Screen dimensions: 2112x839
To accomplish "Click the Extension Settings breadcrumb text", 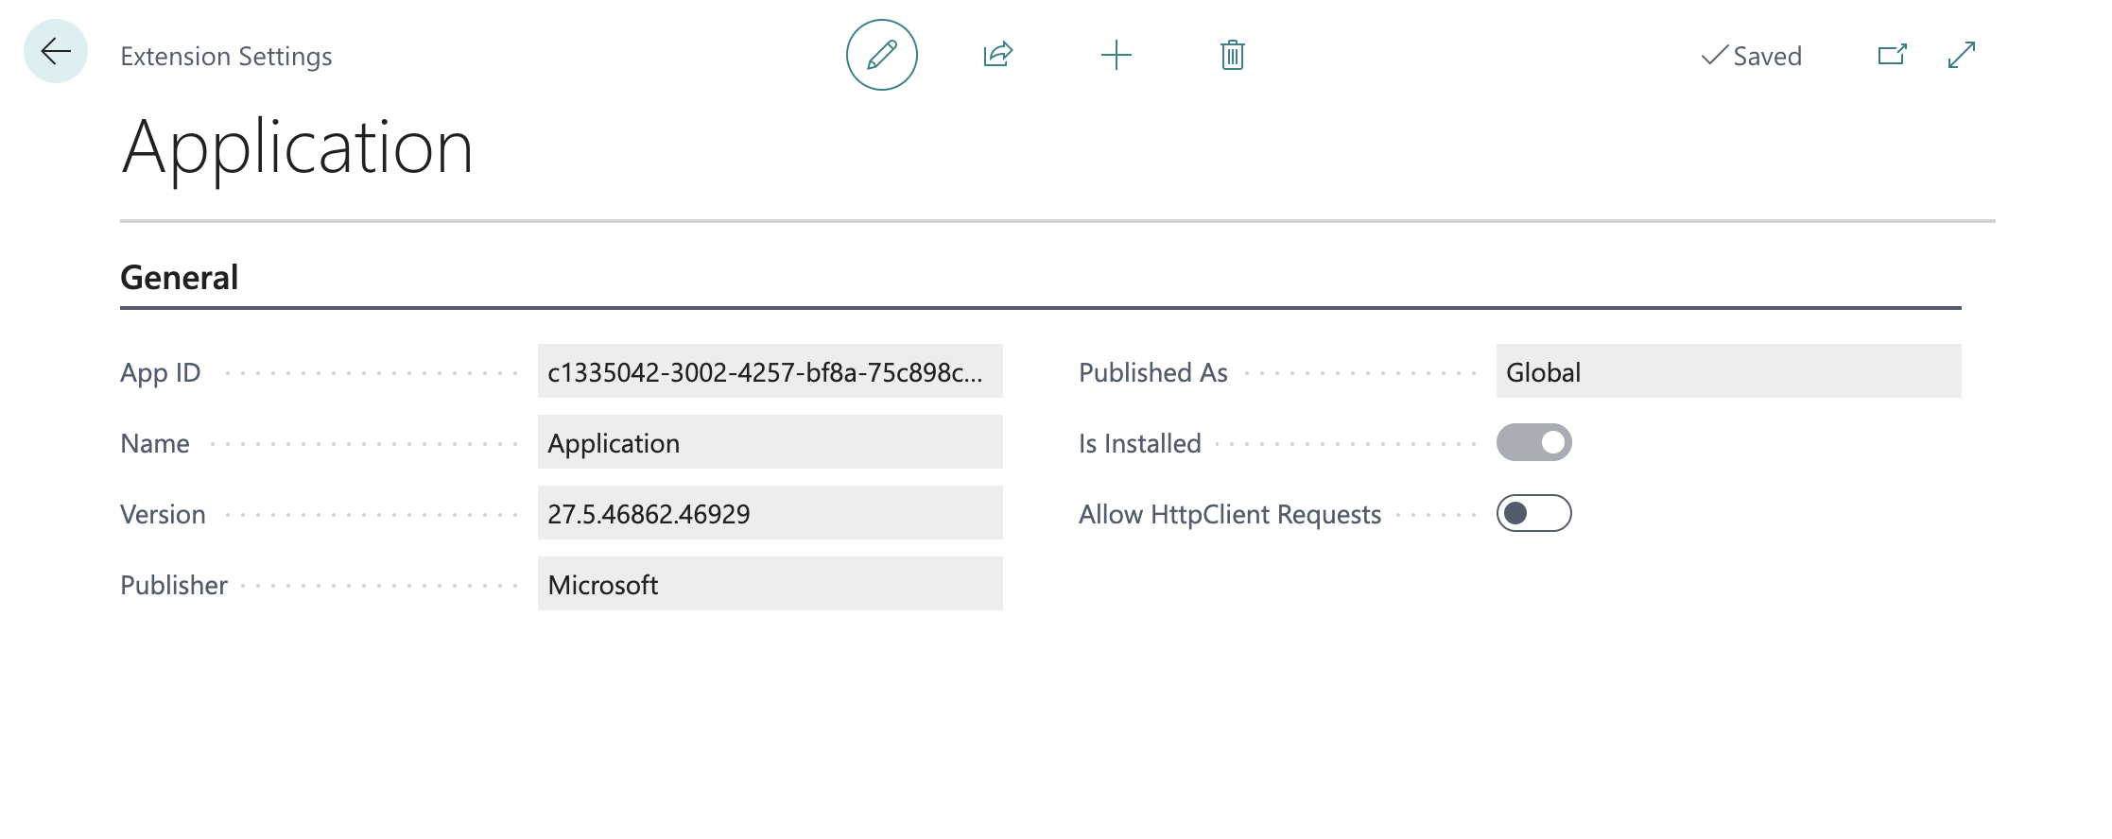I will click(x=226, y=57).
